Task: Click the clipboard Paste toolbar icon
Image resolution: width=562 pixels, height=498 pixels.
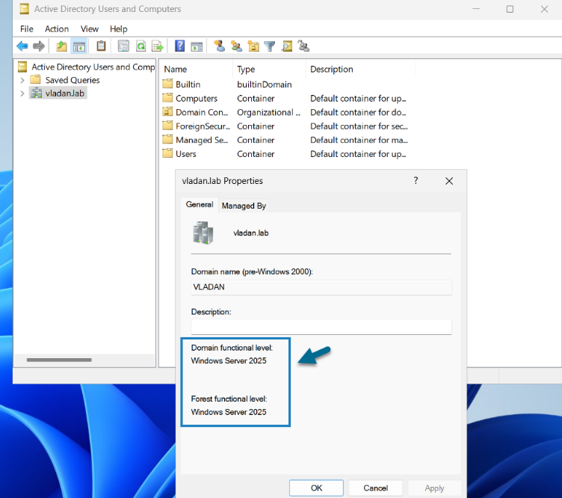Action: pos(101,46)
